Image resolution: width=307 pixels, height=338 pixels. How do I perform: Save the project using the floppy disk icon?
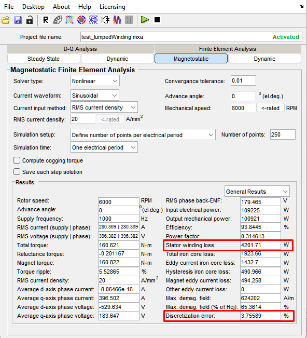pos(18,20)
